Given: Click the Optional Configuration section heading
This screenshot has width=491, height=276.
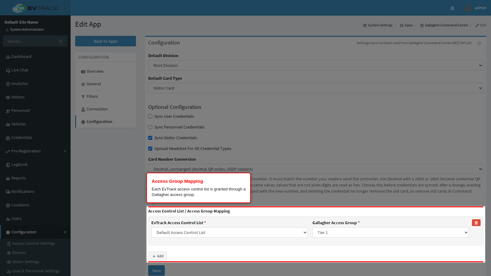Looking at the screenshot, I should point(175,107).
